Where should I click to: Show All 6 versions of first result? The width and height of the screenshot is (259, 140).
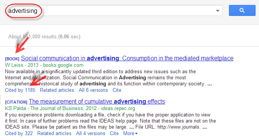(x=93, y=90)
